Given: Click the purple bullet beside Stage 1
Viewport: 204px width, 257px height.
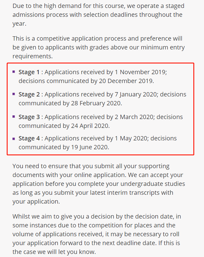Looking at the screenshot, I should click(x=14, y=72).
